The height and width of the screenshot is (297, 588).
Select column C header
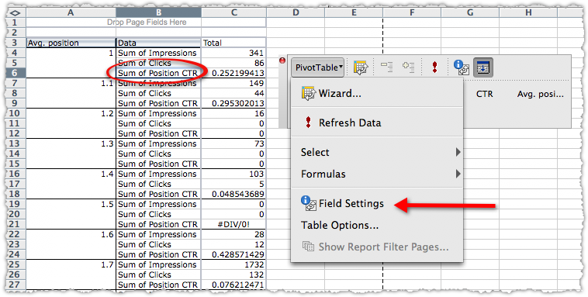tap(233, 12)
